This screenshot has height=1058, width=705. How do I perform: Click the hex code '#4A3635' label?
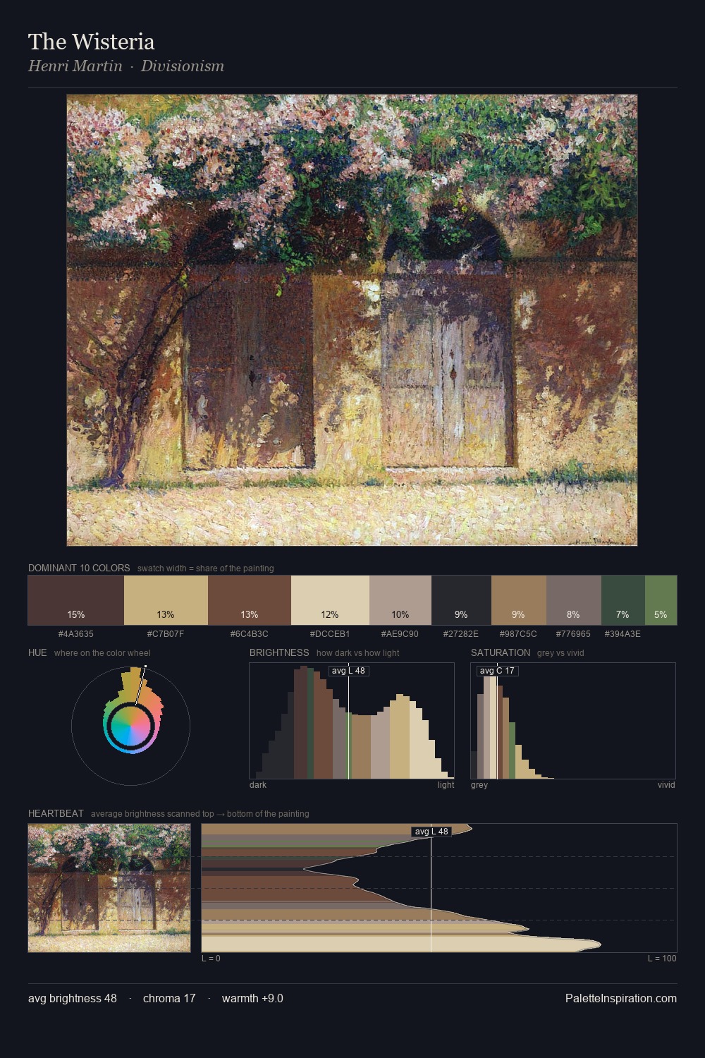[76, 634]
